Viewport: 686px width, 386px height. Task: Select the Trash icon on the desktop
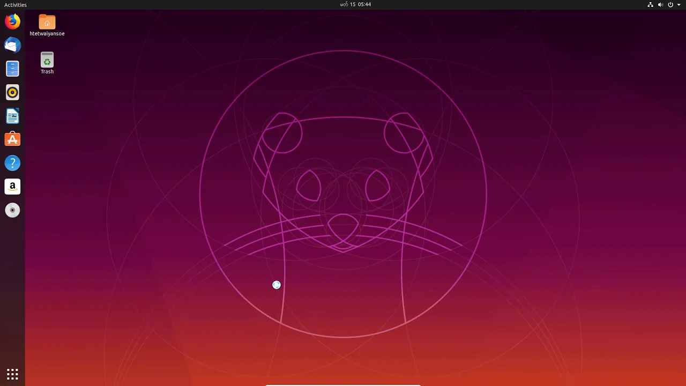(47, 60)
